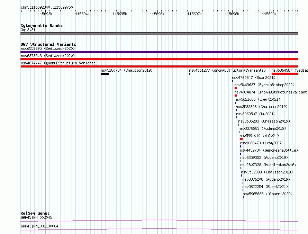Open nsv5965685 (Almarri2020) variant
Viewport: 308px width, 234px height.
(268, 194)
